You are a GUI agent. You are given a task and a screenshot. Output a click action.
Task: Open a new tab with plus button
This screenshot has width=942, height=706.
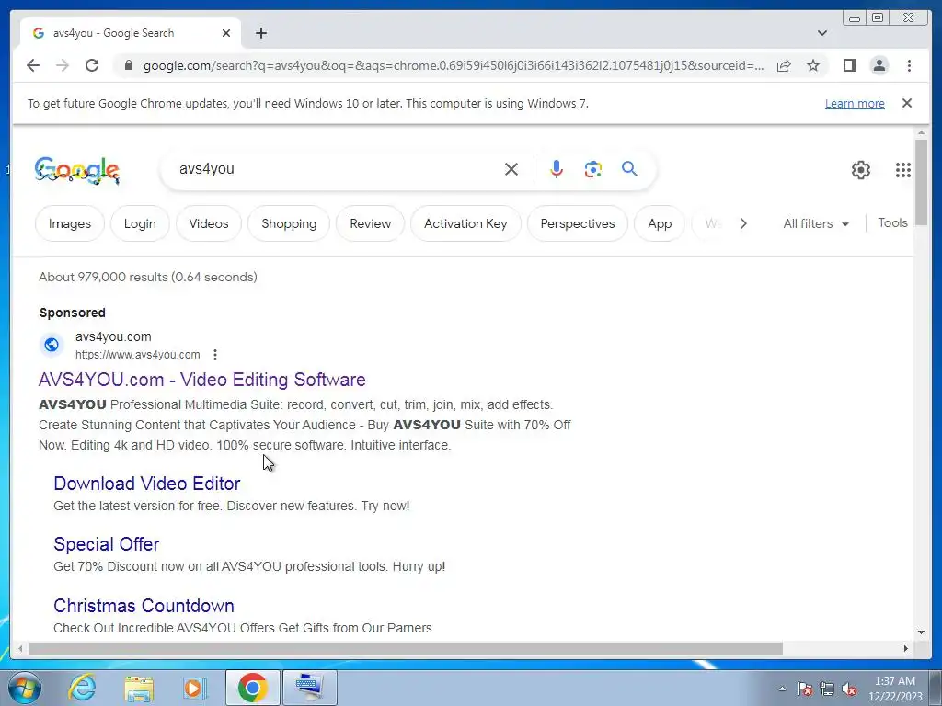[260, 33]
